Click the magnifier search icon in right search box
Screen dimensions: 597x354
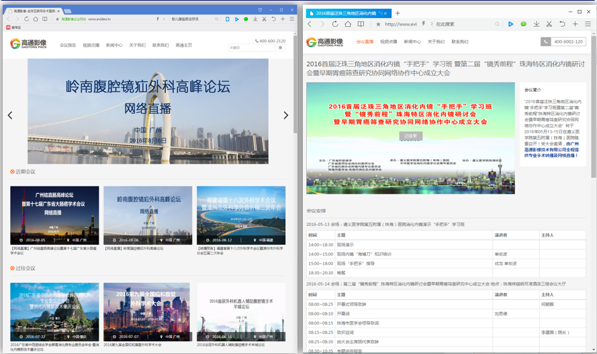497,24
